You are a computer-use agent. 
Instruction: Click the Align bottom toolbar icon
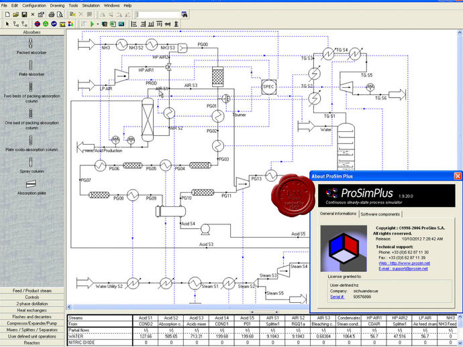point(151,24)
